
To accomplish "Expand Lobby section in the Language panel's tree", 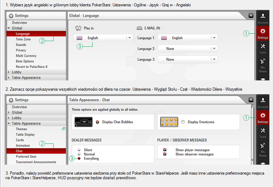I will click(9, 72).
